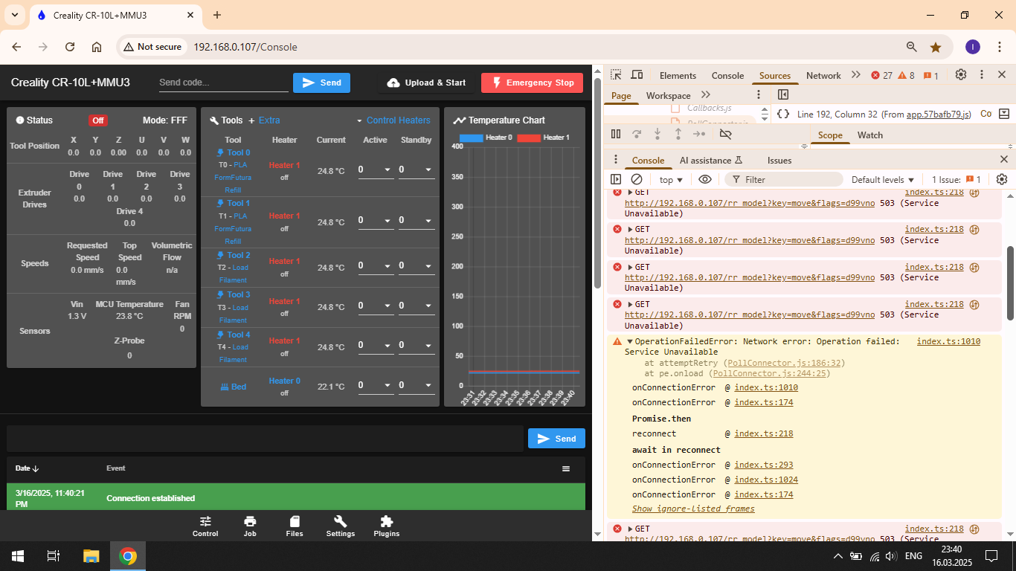Click the zoom magnifier in address bar
This screenshot has height=571, width=1016.
(912, 47)
